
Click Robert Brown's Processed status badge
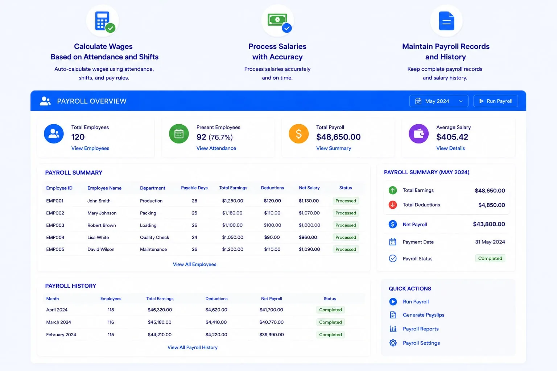[x=346, y=225]
